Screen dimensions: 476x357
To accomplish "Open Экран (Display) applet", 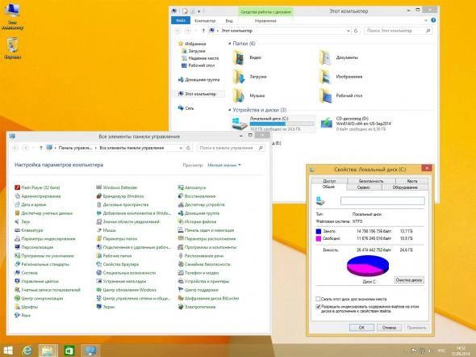I will [x=106, y=307].
